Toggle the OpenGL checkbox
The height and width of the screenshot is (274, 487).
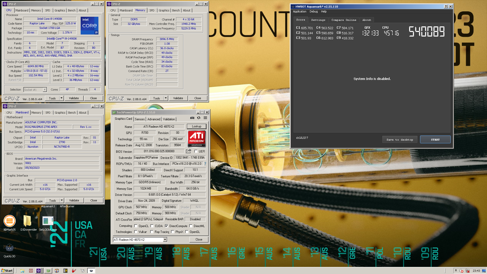187,232
